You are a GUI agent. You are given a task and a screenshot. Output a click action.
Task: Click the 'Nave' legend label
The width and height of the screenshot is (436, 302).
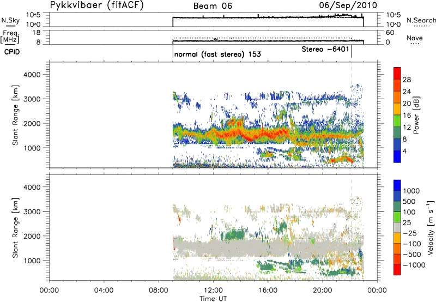coord(414,38)
